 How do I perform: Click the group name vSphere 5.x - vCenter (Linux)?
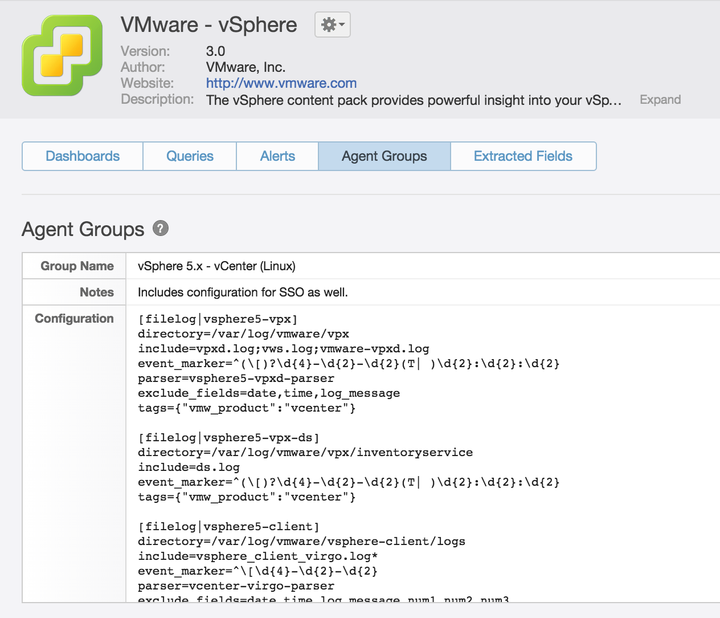click(x=216, y=266)
